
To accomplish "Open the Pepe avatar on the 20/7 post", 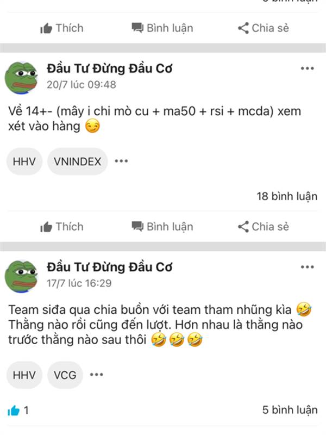I will click(x=21, y=78).
